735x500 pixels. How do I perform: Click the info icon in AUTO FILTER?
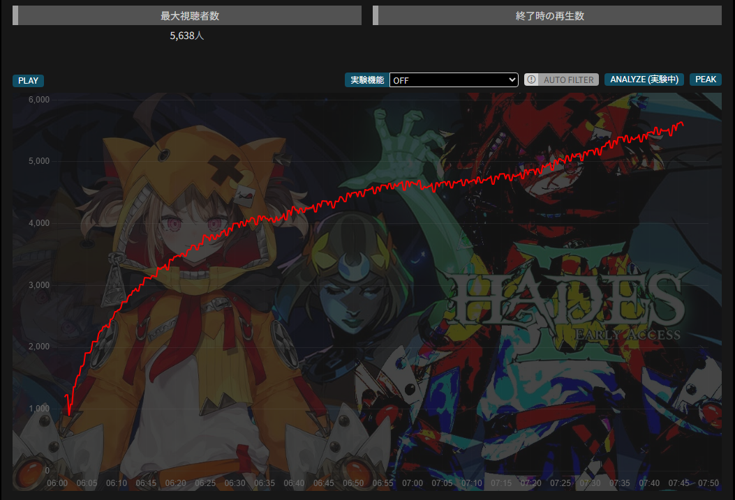tap(531, 79)
